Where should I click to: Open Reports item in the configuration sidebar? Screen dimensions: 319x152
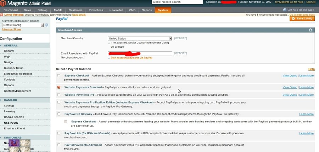pyautogui.click(x=9, y=85)
